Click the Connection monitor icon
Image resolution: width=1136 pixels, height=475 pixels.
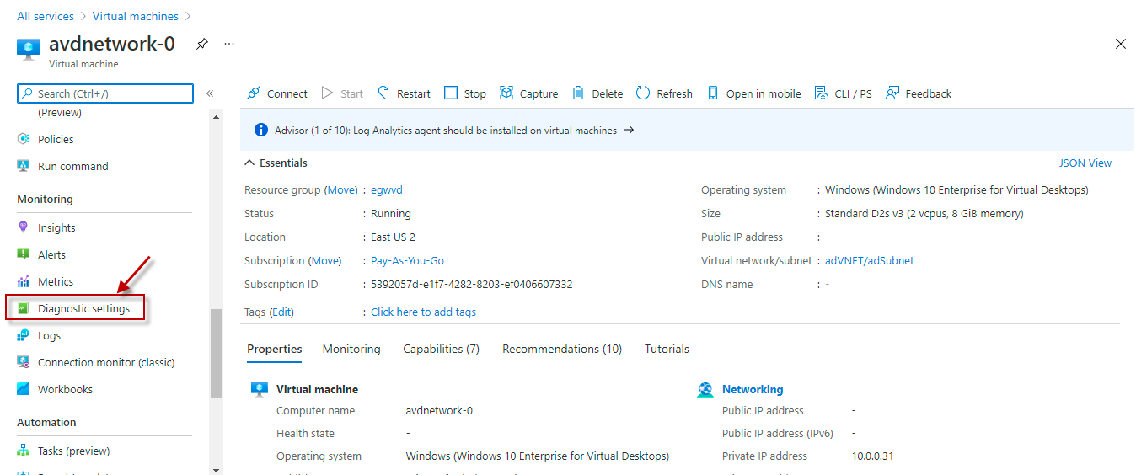click(24, 362)
